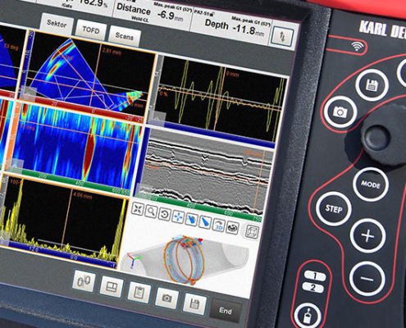The width and height of the screenshot is (406, 328).
Task: Tap the Wi-Fi indicator on the device
Action: tap(358, 46)
